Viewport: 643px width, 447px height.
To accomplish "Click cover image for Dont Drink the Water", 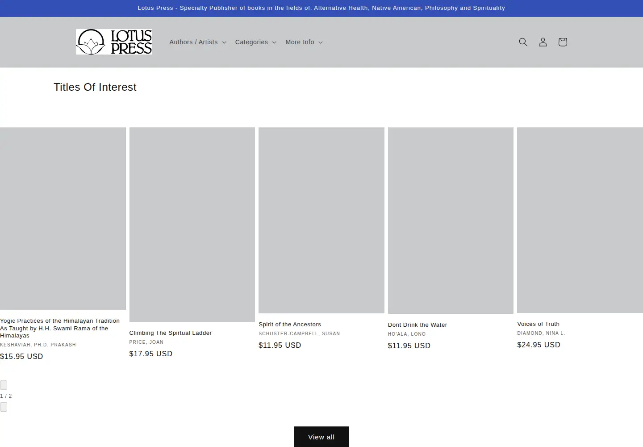I will 451,220.
